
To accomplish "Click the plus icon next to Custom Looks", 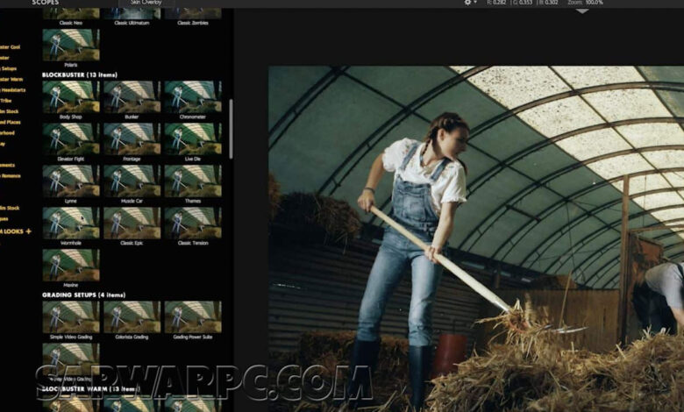I will [28, 231].
